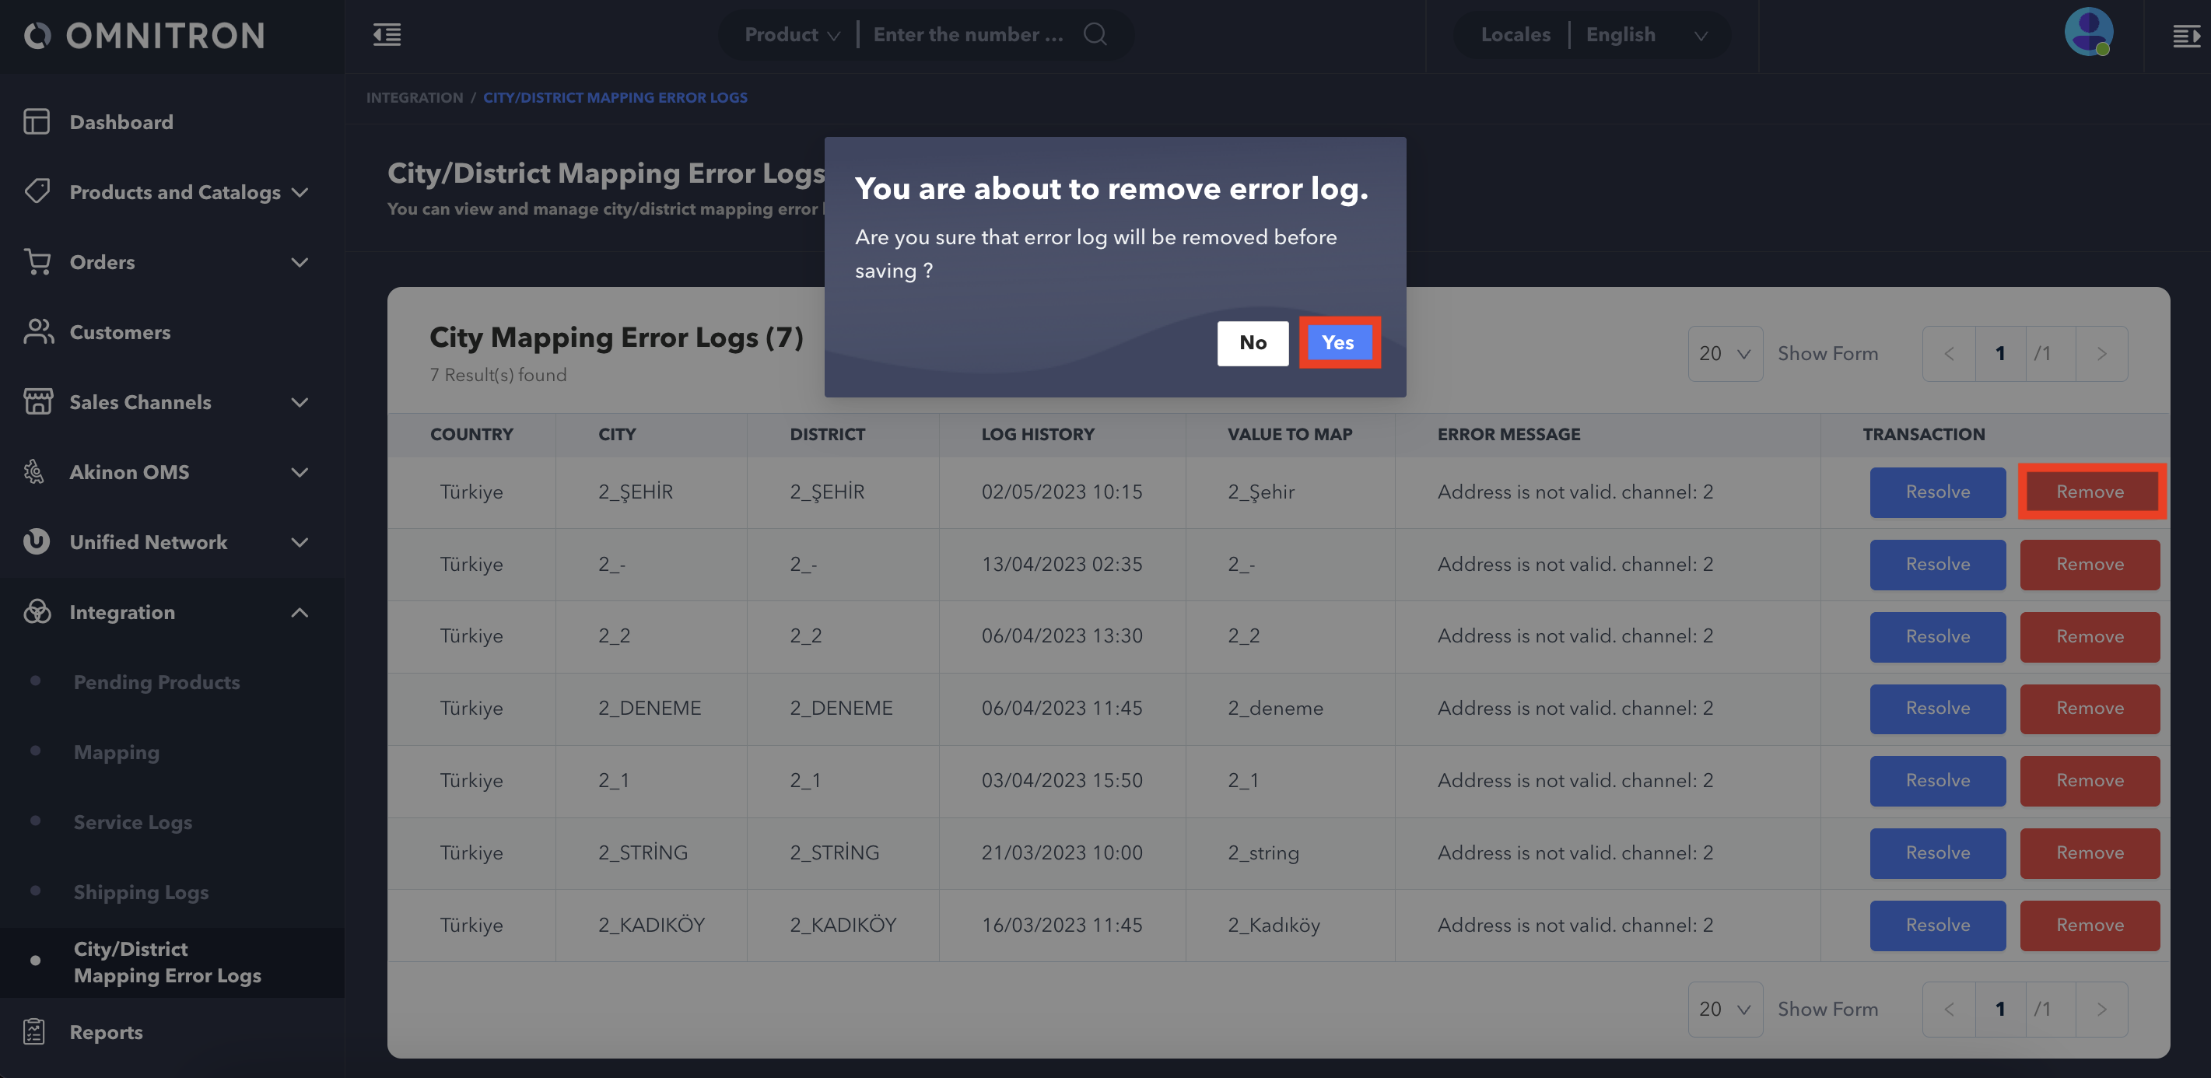Open Pending Products menu item

(156, 681)
